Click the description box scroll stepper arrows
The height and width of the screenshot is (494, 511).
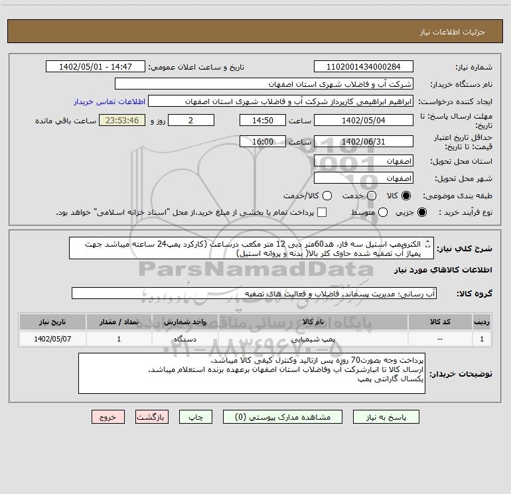[428, 244]
